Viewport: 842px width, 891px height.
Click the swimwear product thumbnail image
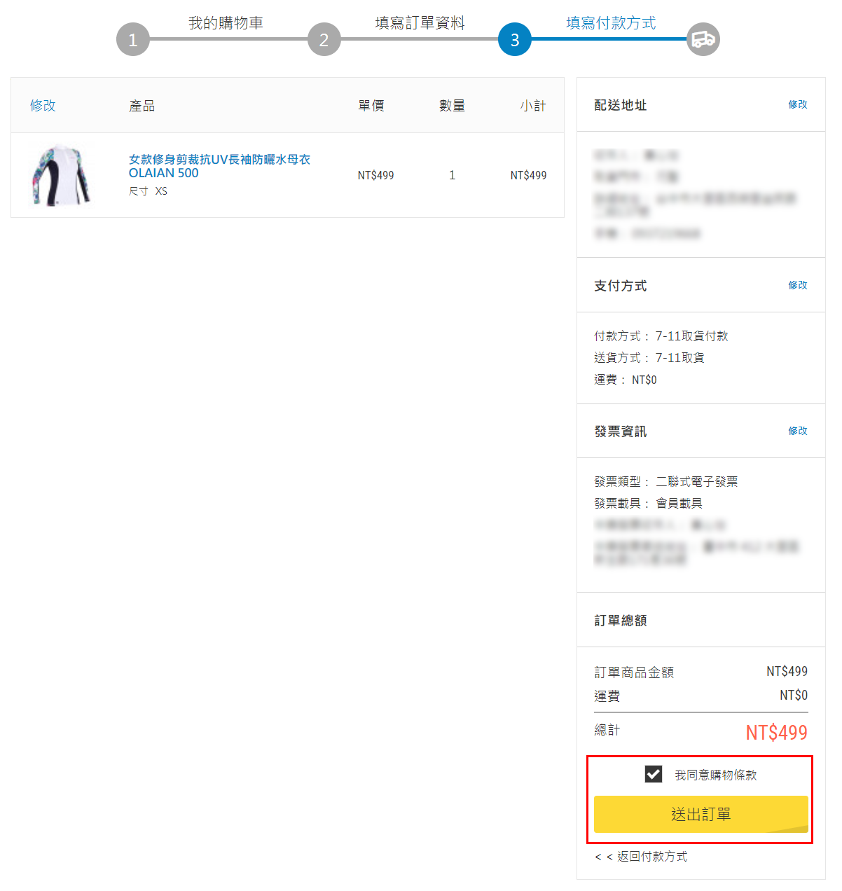pyautogui.click(x=62, y=175)
